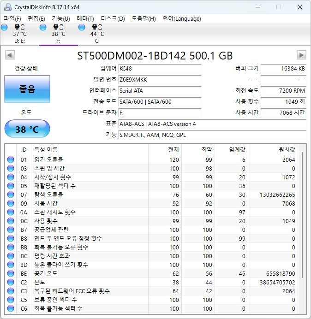The width and height of the screenshot is (311, 319).
Task: Click the 원시값 column header
Action: click(x=273, y=149)
